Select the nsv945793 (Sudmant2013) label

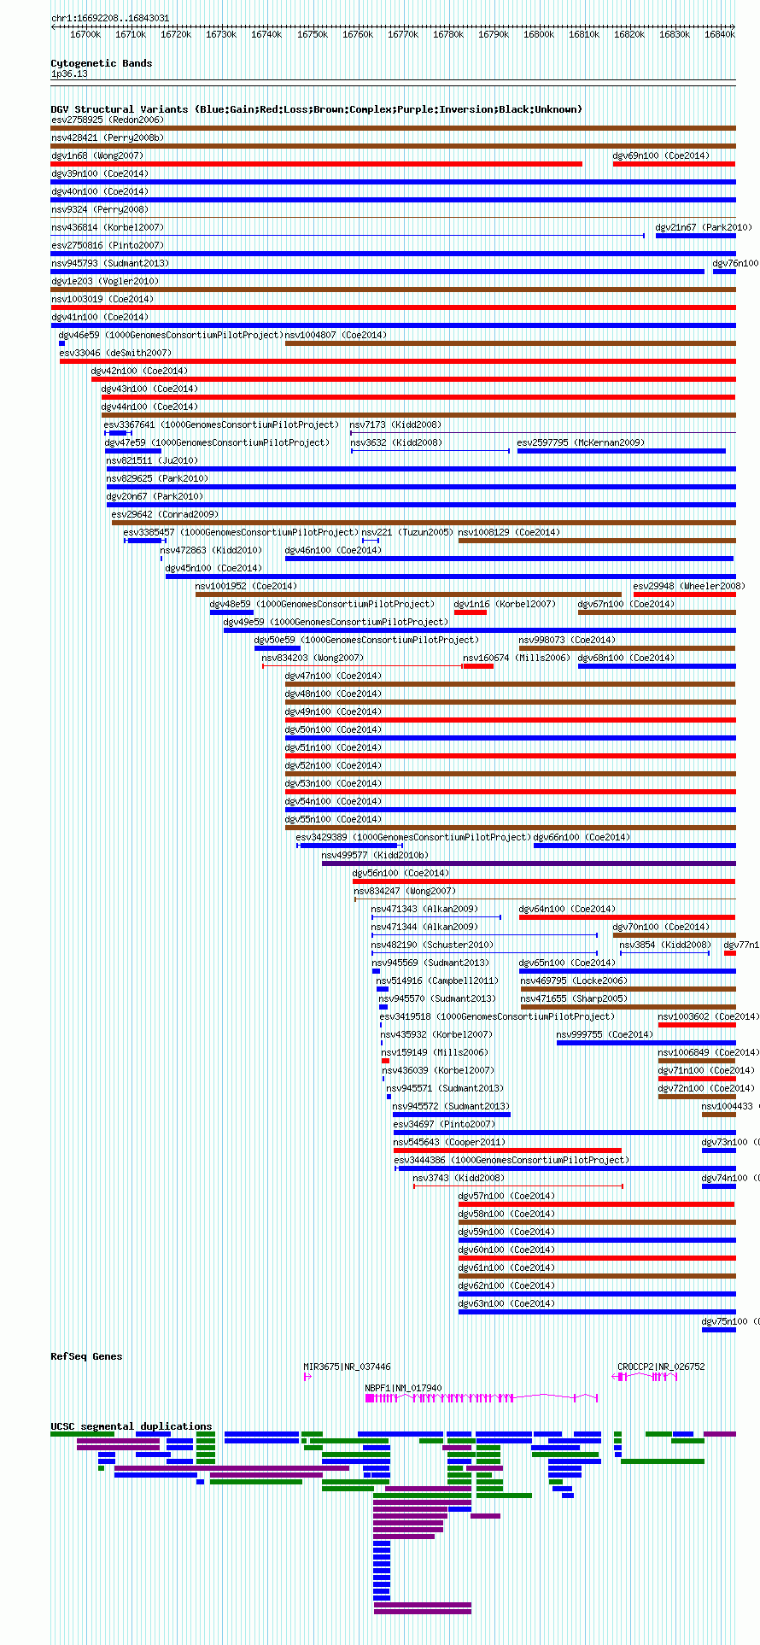tap(110, 263)
